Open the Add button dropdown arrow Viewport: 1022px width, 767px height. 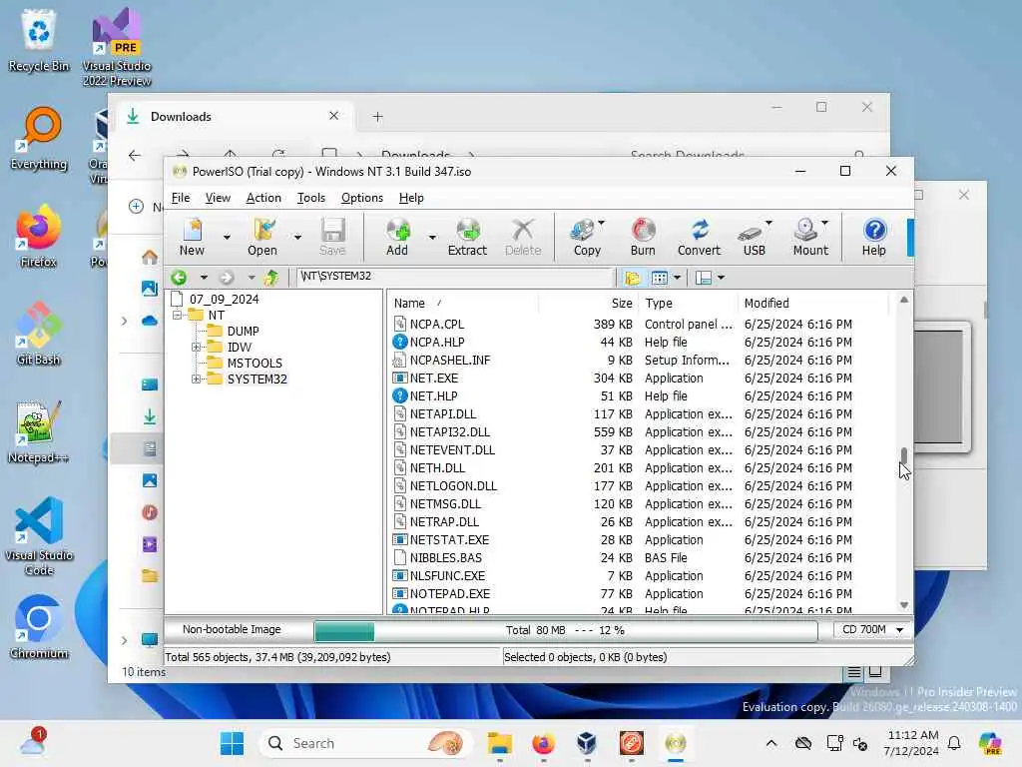[x=432, y=237]
